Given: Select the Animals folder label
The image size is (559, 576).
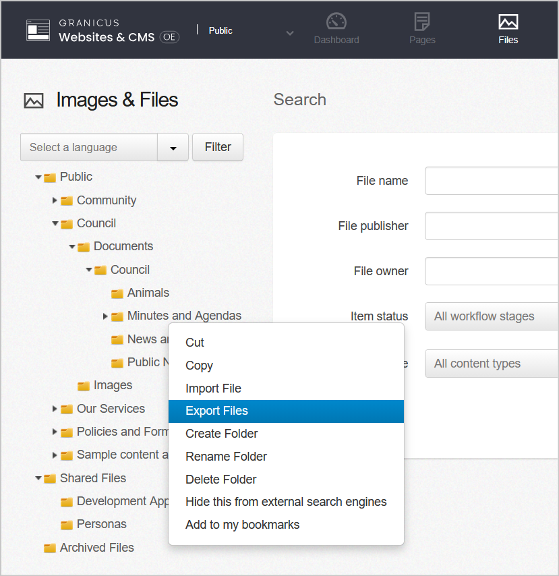Looking at the screenshot, I should coord(148,293).
